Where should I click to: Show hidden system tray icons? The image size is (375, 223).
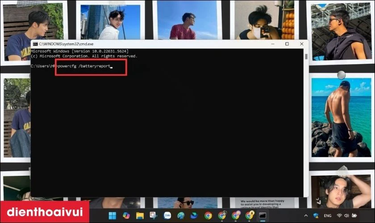(x=306, y=215)
